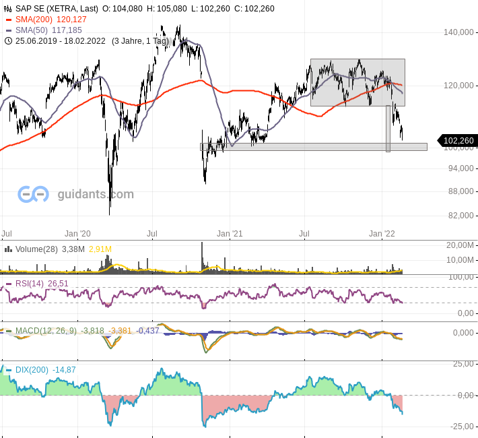Click the 20,00M volume axis label
This screenshot has width=478, height=438.
460,245
